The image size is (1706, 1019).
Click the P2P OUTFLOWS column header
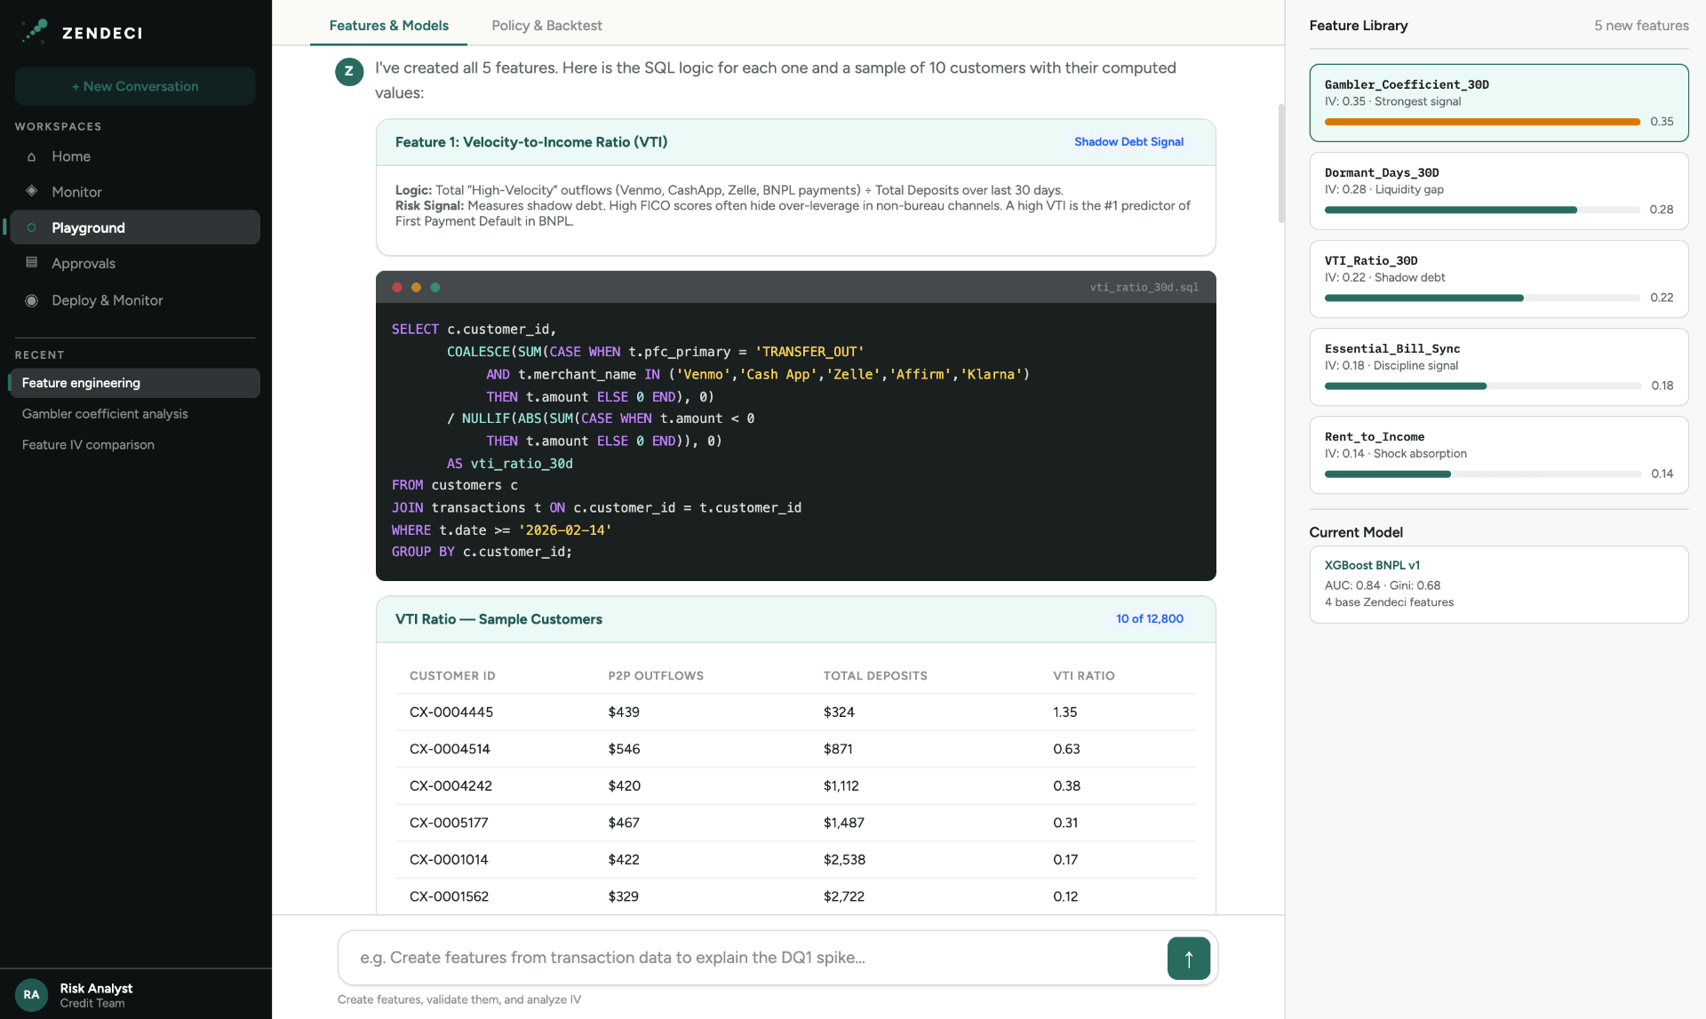coord(656,676)
